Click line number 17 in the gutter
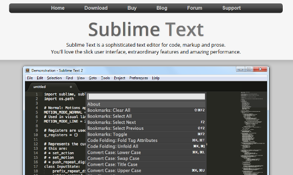This screenshot has width=293, height=175. coord(36,166)
